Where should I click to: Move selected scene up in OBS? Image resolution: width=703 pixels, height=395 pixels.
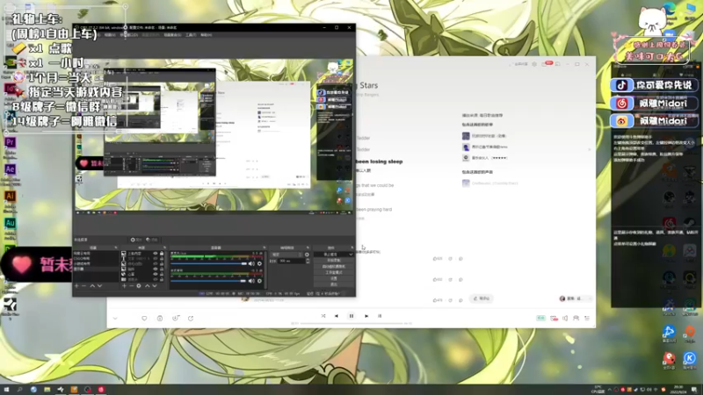tap(92, 286)
